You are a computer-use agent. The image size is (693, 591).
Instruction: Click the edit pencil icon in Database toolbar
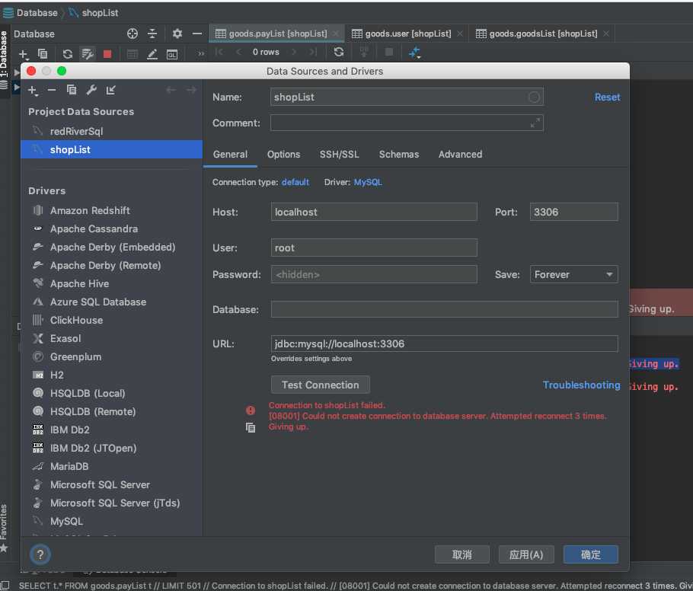(152, 54)
